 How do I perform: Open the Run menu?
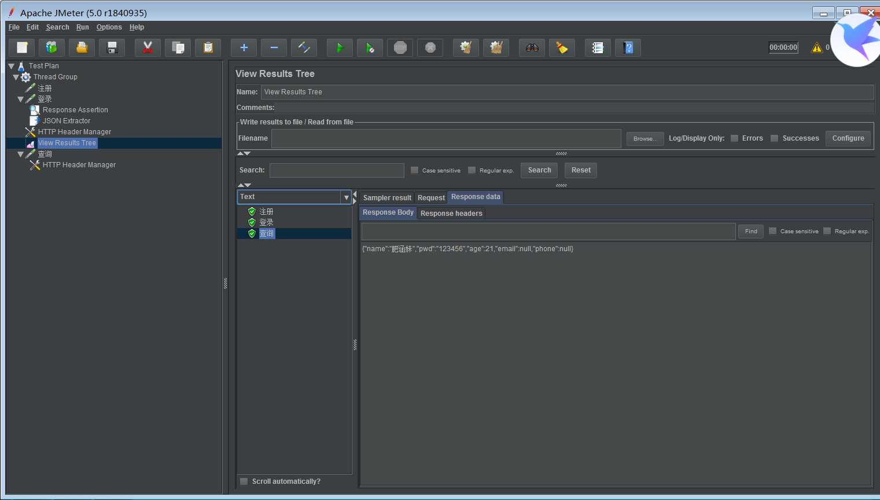pyautogui.click(x=83, y=27)
